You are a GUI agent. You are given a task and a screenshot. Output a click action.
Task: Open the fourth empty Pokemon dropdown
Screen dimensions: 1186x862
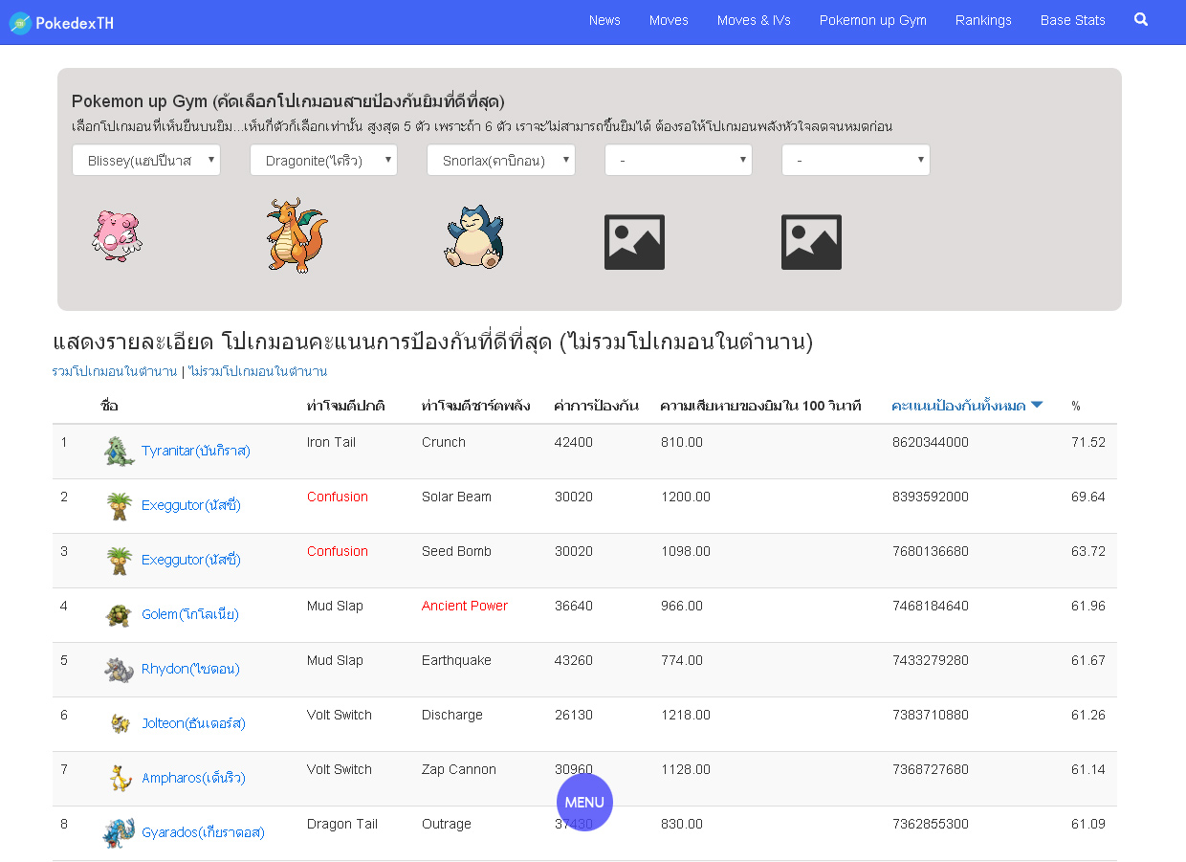678,160
